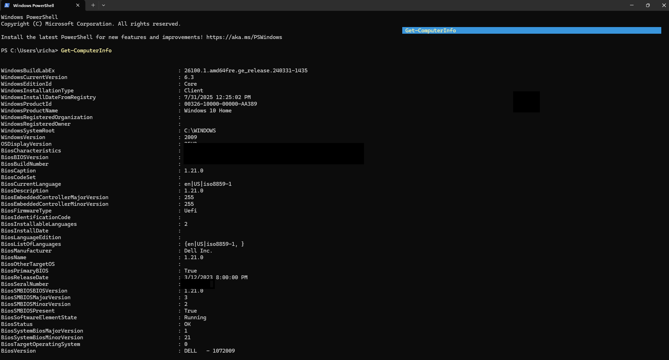
Task: Expand the new tab profile dropdown
Action: coord(104,5)
